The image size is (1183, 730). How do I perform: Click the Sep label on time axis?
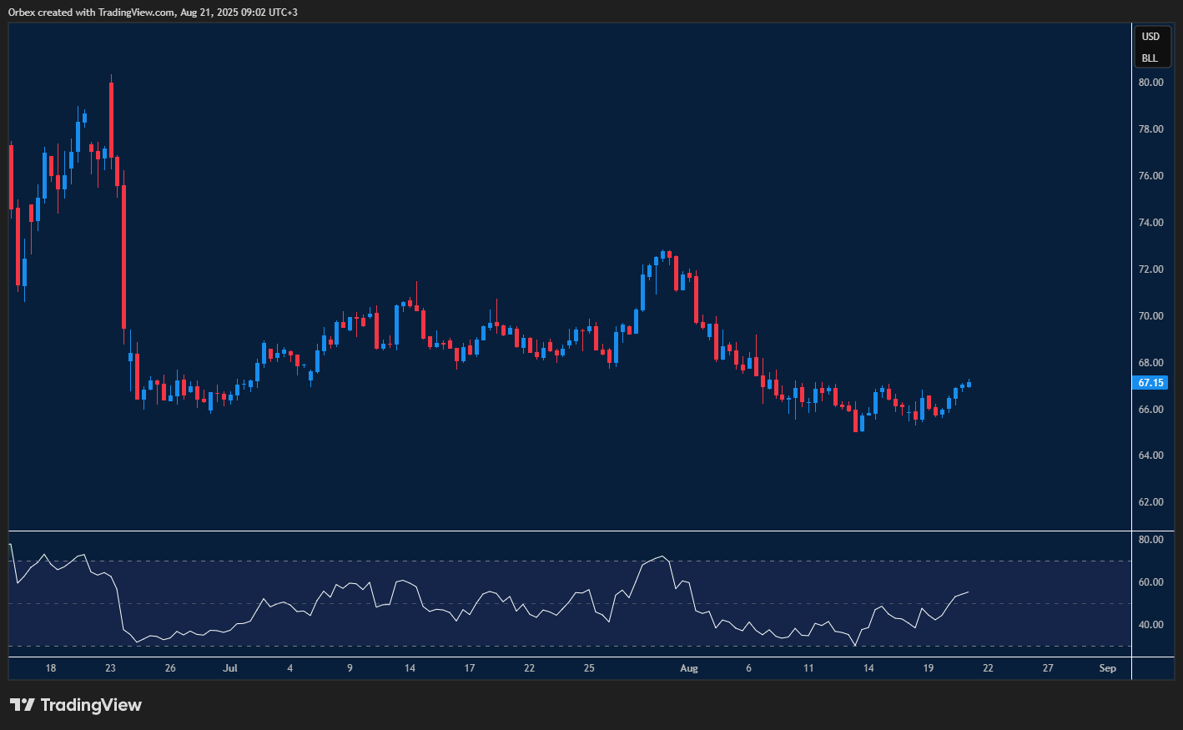pos(1107,668)
